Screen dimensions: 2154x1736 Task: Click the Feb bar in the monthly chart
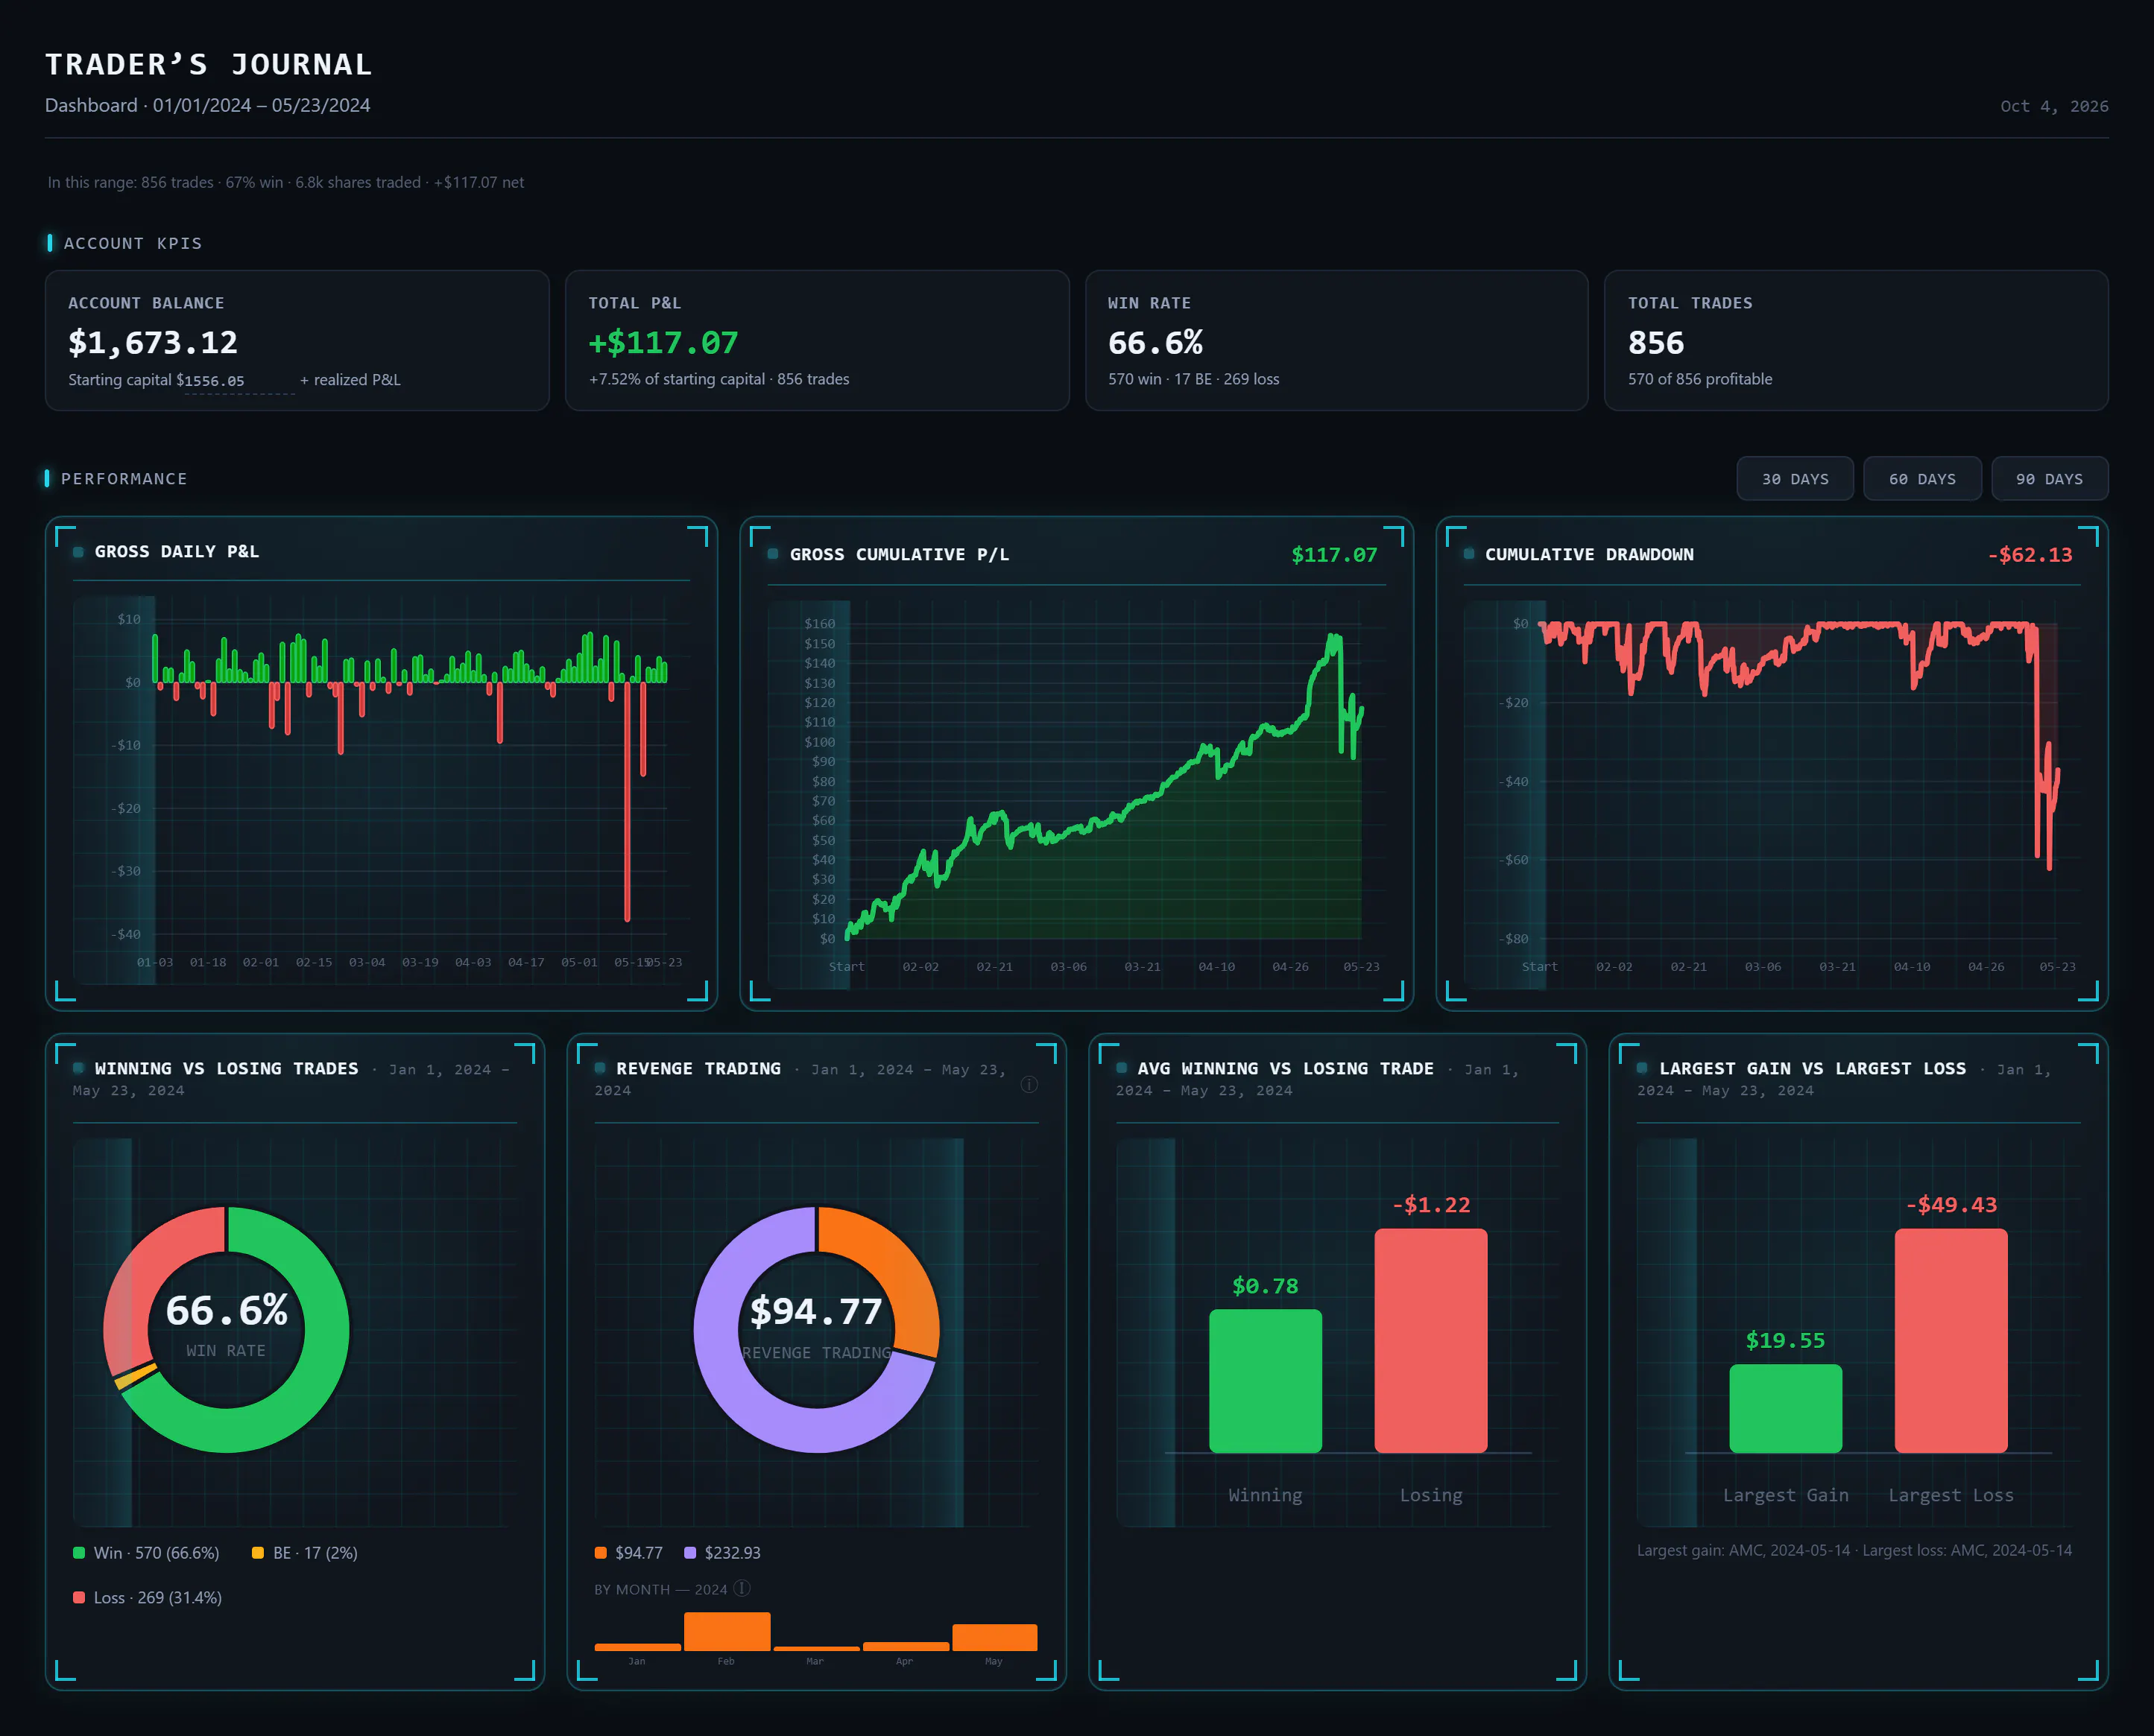click(x=727, y=1631)
